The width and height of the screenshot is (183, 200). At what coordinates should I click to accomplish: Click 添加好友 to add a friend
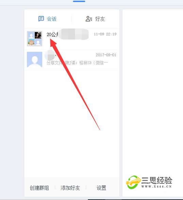click(70, 188)
